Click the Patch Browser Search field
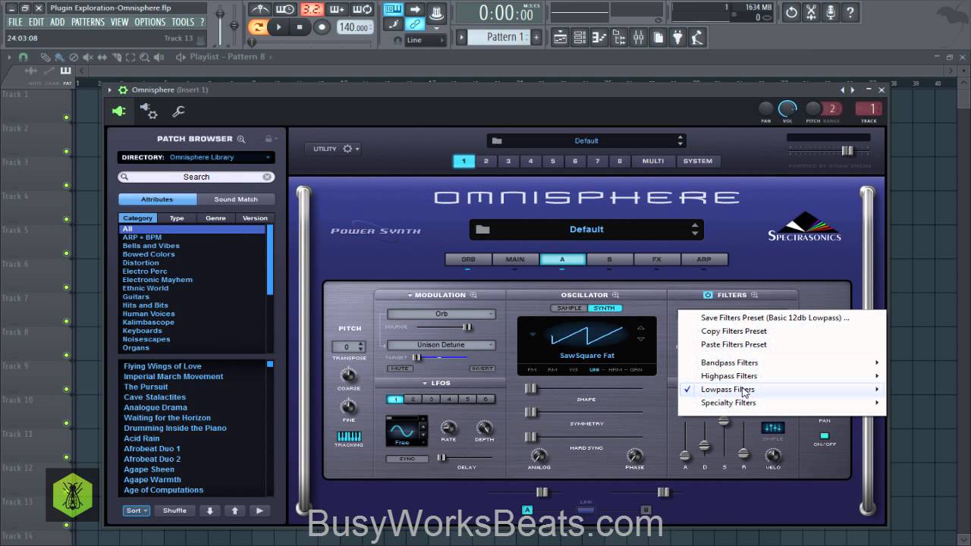Viewport: 971px width, 546px height. click(x=196, y=177)
